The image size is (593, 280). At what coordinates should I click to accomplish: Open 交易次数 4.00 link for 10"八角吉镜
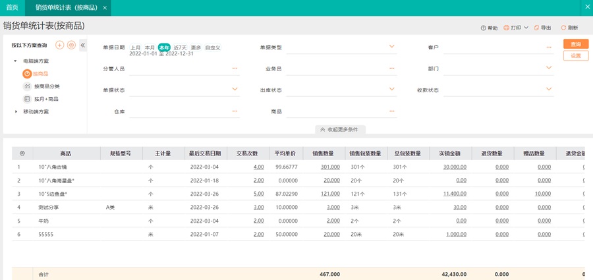[258, 167]
